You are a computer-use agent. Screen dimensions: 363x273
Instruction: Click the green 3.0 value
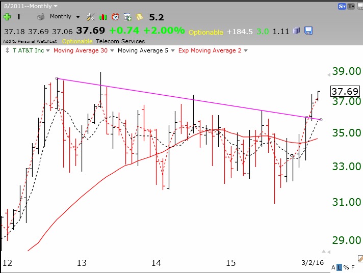tap(263, 32)
